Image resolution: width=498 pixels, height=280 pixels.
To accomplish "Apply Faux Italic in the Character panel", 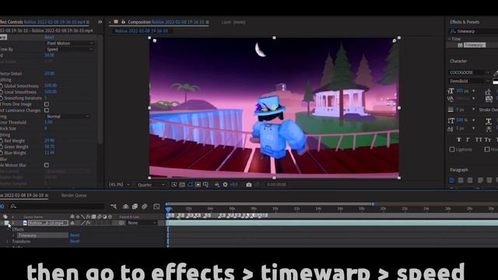I will 468,140.
